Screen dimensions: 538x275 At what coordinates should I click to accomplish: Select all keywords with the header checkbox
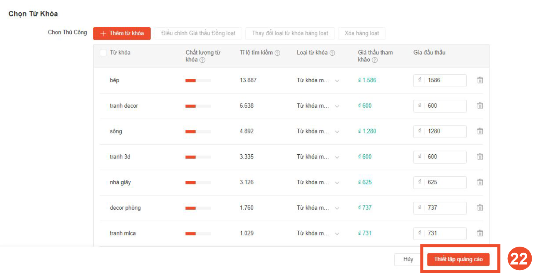coord(103,53)
